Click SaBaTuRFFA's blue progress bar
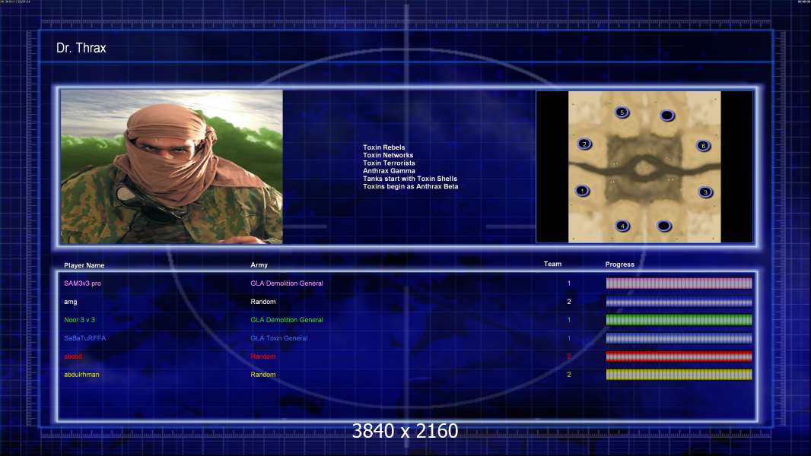This screenshot has width=811, height=456. [679, 338]
